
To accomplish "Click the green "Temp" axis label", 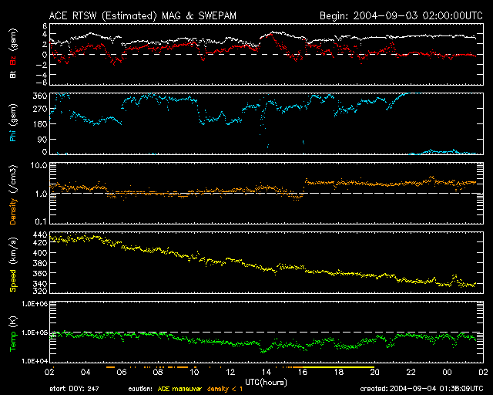I will [x=12, y=342].
